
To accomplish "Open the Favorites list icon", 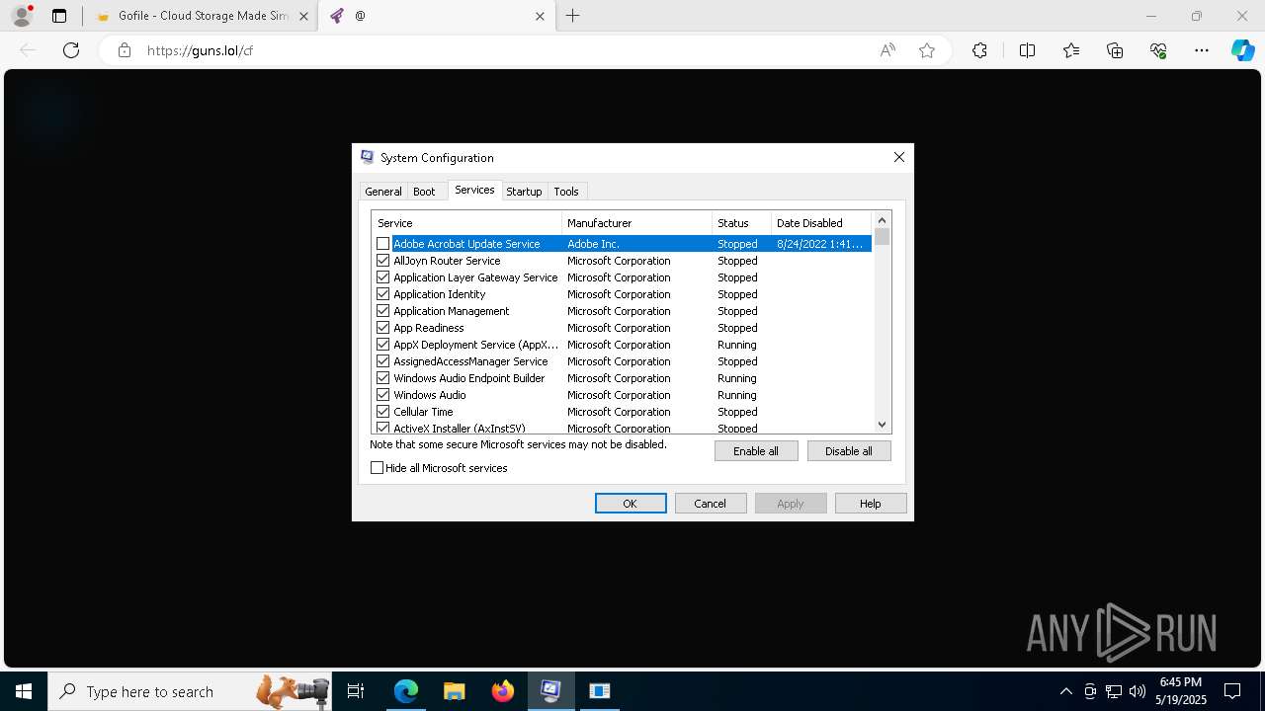I will pos(1071,50).
